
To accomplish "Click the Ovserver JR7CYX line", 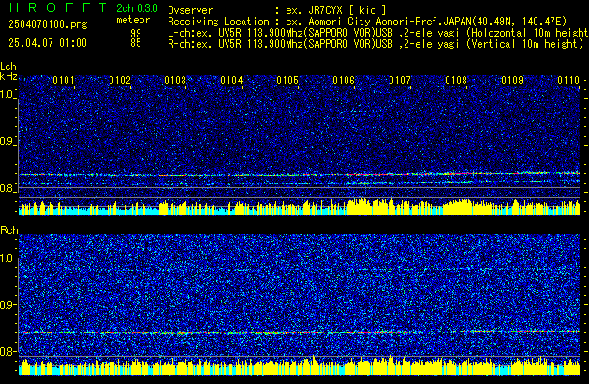I will coord(277,10).
